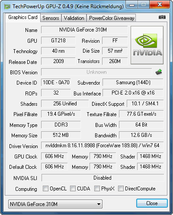
Task: Select the PowerColor Giveaway tab
Action: [x=112, y=18]
